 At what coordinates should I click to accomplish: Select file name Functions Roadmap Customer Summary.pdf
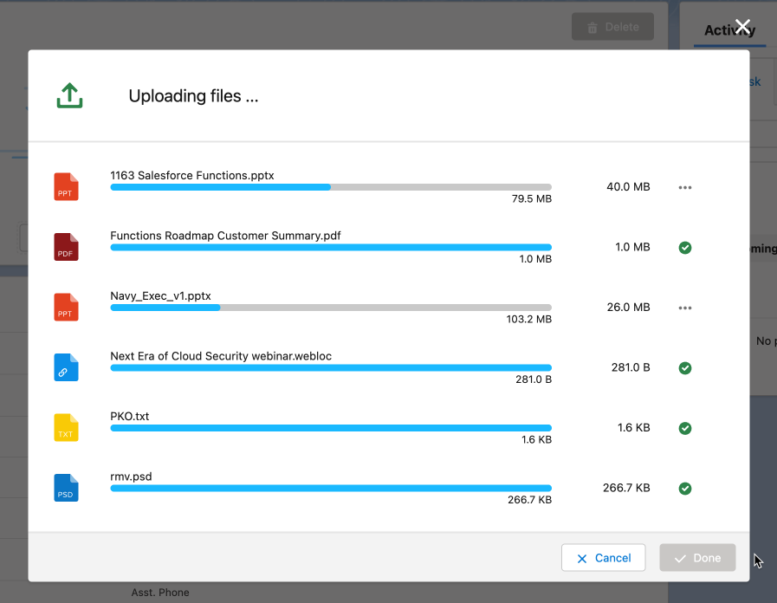225,236
